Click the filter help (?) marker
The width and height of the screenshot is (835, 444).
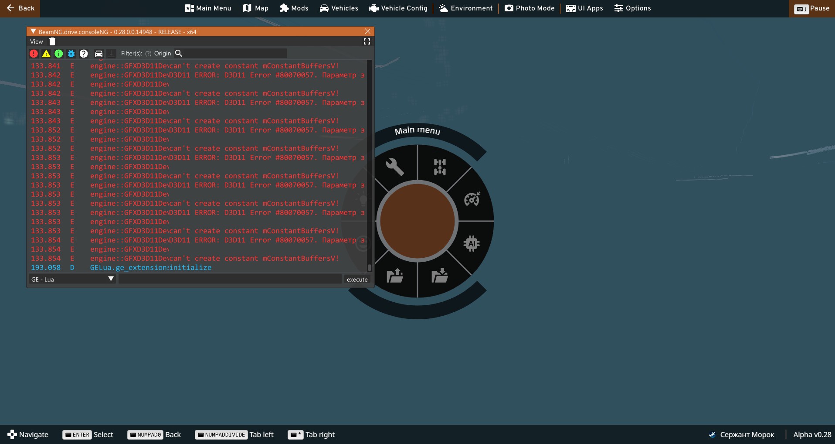148,53
